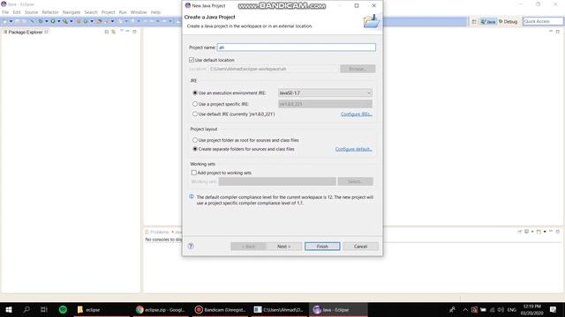The image size is (565, 317).
Task: Select Use project folder as root option
Action: click(x=195, y=140)
